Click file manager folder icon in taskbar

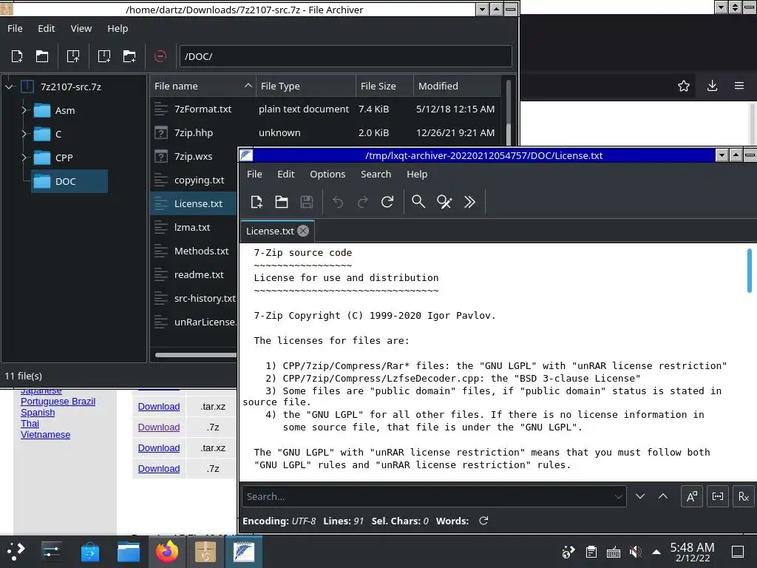tap(129, 552)
